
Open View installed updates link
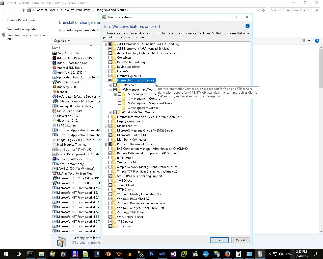22,29
